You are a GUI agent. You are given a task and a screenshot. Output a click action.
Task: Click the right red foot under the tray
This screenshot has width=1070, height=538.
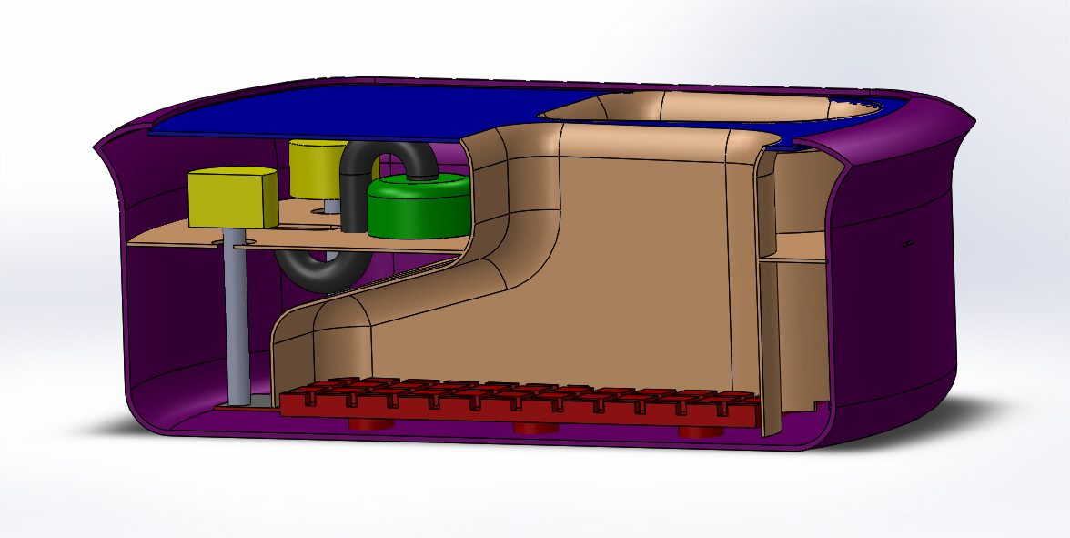[x=701, y=431]
